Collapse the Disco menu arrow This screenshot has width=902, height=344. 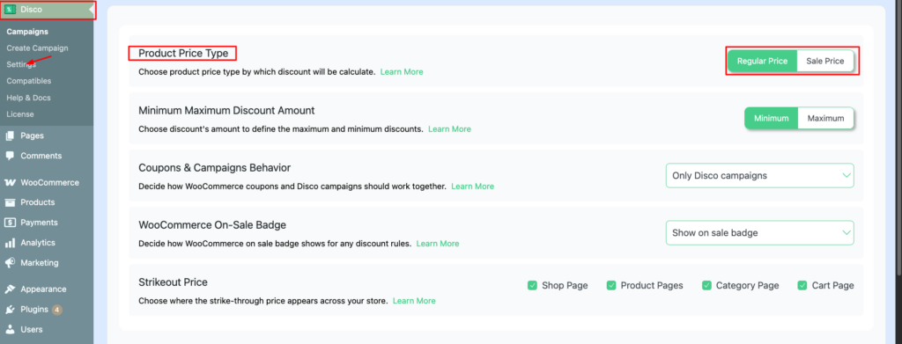(92, 9)
